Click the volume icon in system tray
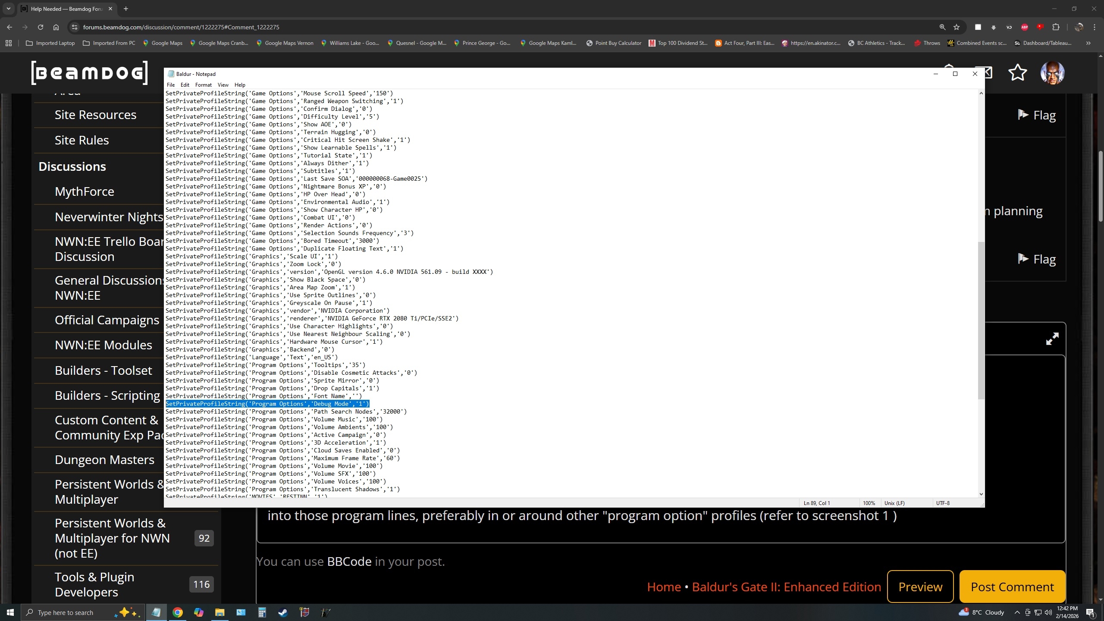Viewport: 1104px width, 621px height. [1048, 612]
